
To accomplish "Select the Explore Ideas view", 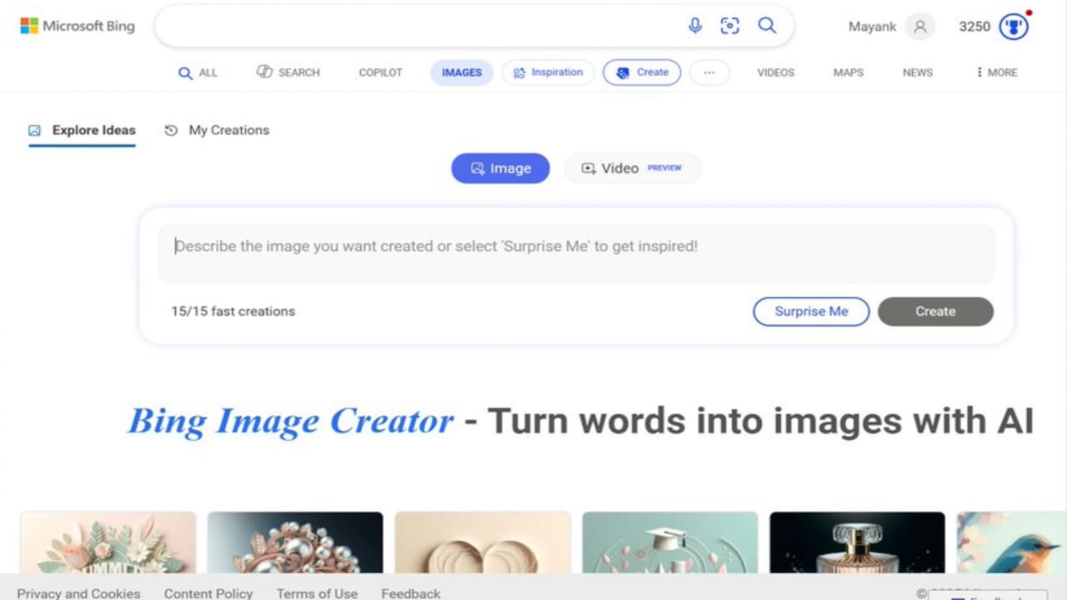I will tap(82, 130).
